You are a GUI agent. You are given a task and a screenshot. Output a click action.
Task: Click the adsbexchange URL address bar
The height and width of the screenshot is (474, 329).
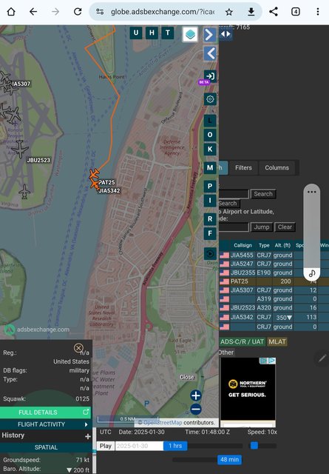coord(163,12)
